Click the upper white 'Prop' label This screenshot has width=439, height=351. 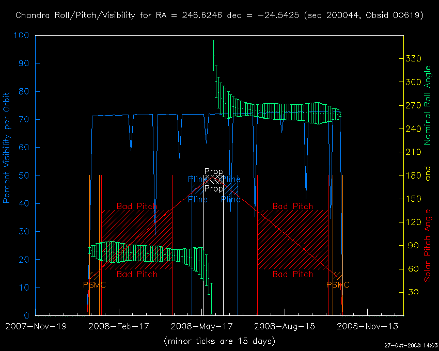click(x=214, y=171)
